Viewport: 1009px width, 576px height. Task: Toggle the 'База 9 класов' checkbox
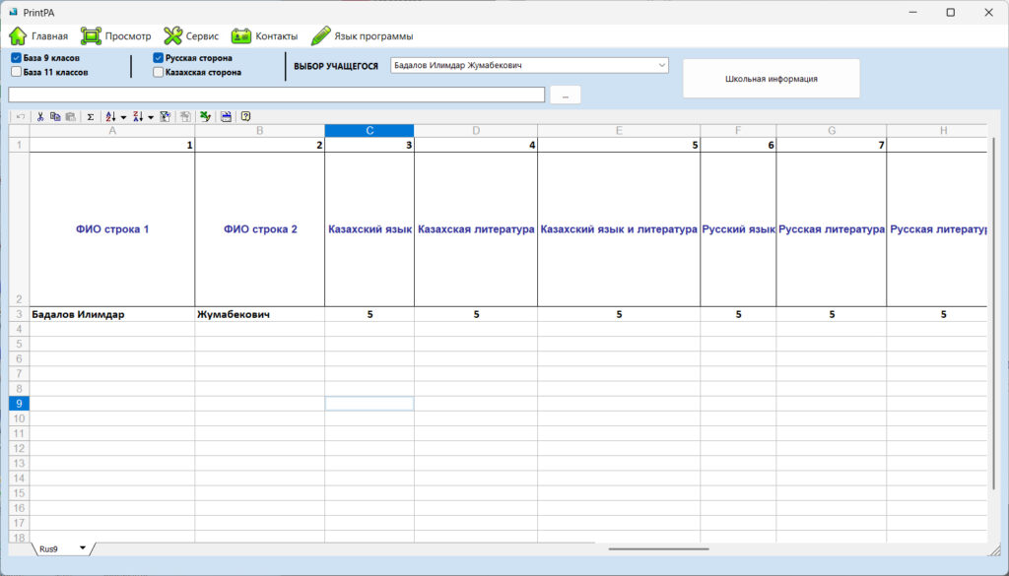click(x=17, y=58)
